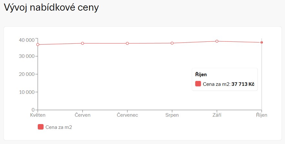Toggle the "Cena za m2" legend label
Viewport: 285px width, 144px height.
tap(58, 127)
